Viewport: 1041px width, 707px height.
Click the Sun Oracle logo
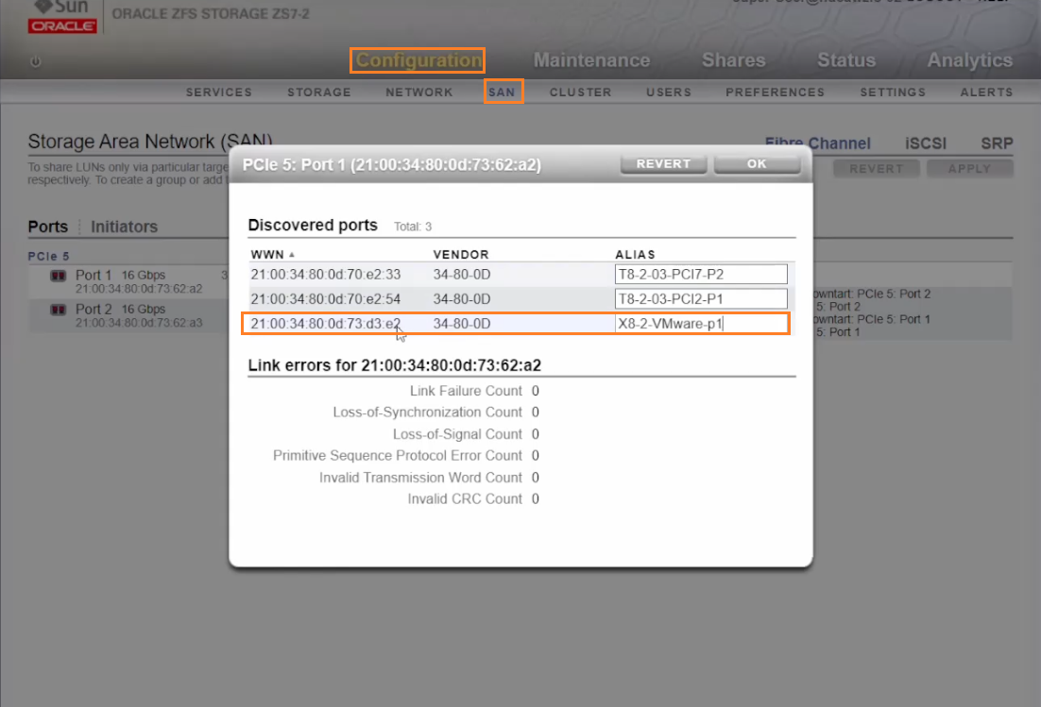point(62,17)
